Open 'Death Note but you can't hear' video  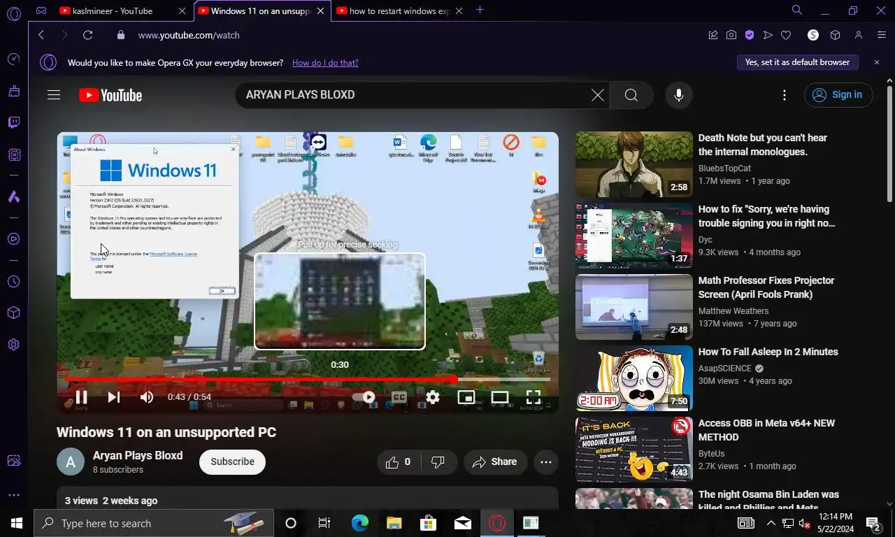763,145
